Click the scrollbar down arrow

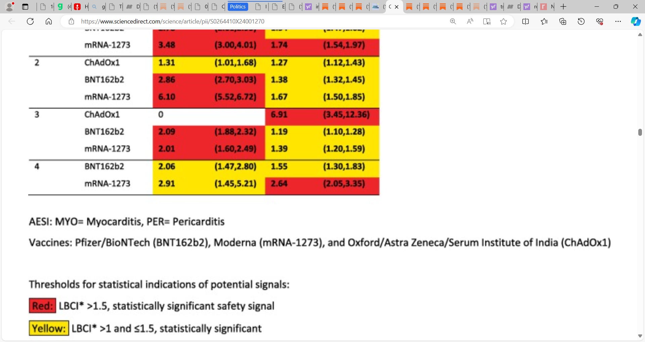click(x=640, y=336)
